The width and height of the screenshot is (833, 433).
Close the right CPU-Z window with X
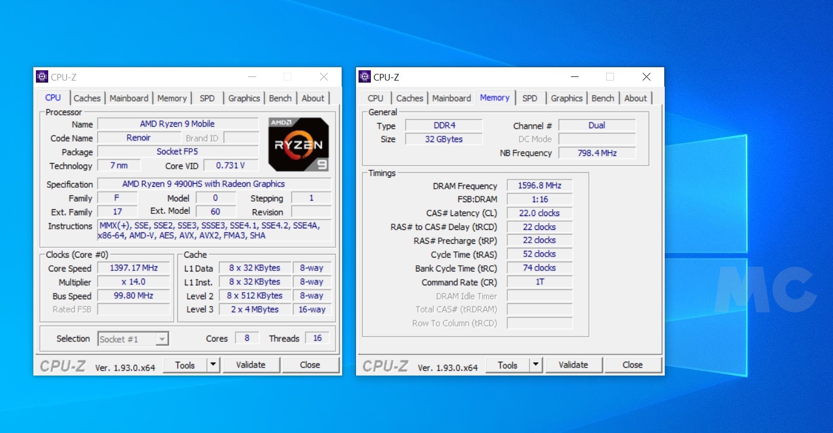tap(646, 77)
